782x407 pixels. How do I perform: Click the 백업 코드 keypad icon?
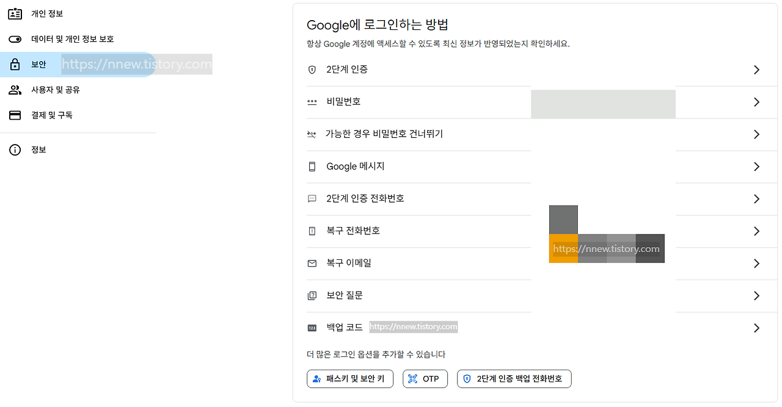point(312,327)
